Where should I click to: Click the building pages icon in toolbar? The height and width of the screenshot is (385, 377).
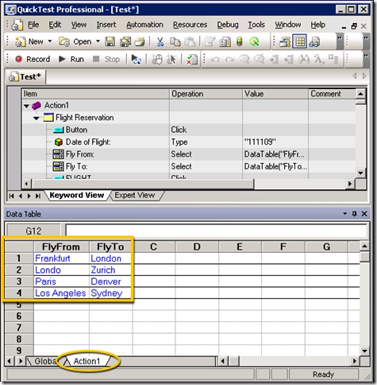pos(225,41)
